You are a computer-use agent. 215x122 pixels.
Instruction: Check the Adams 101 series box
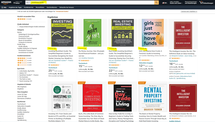pyautogui.click(x=18, y=73)
